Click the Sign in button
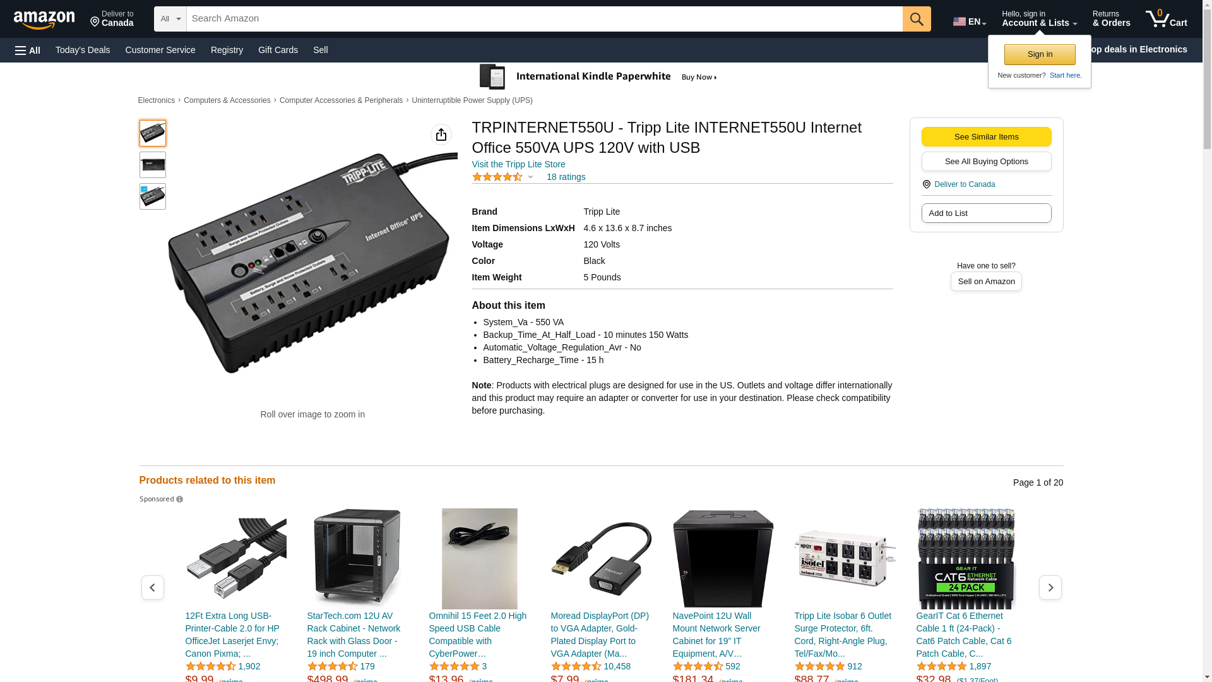 1040,54
